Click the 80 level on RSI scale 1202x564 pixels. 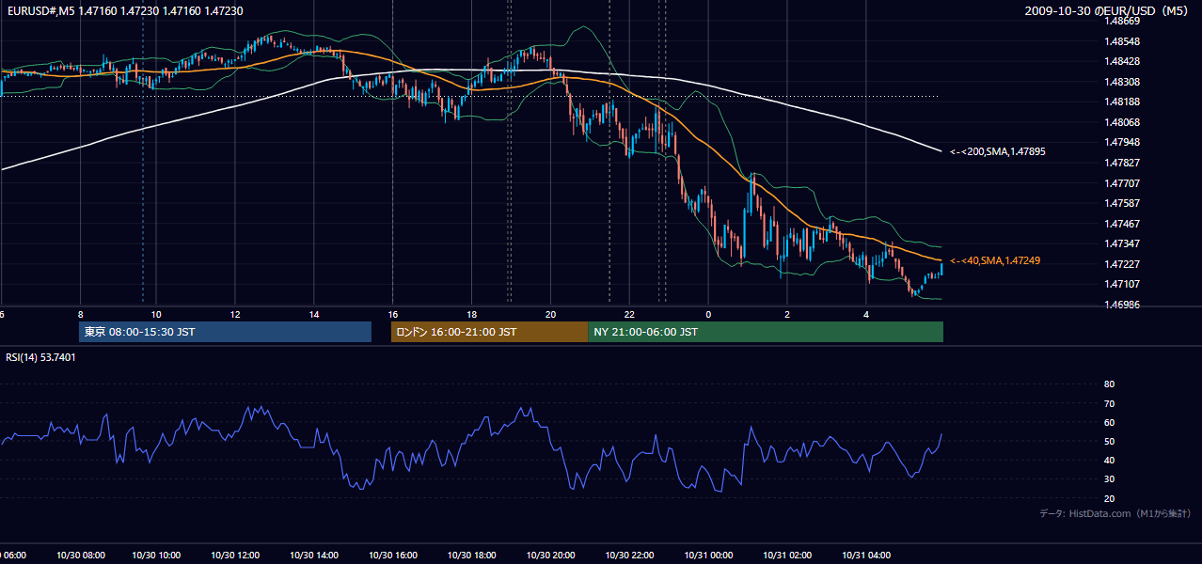pos(1109,384)
